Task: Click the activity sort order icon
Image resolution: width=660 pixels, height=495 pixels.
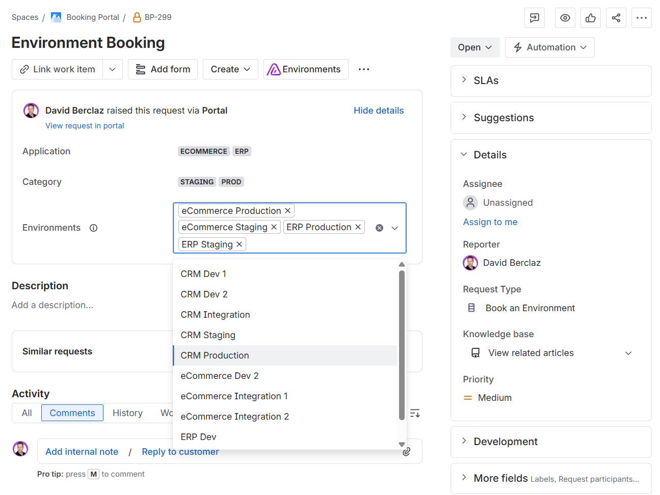Action: (415, 413)
